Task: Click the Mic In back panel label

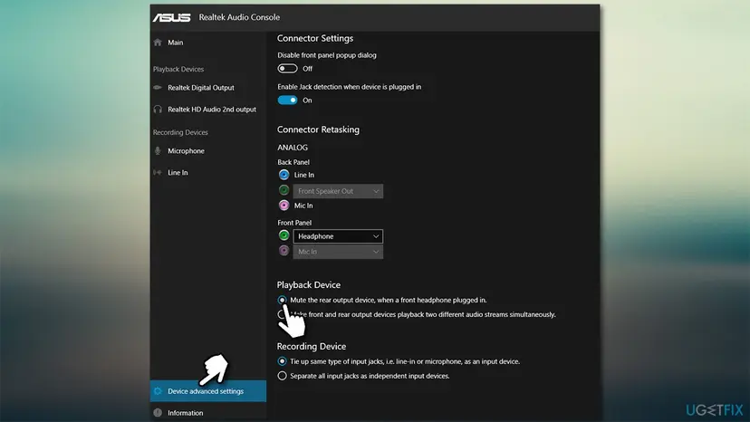Action: (303, 206)
